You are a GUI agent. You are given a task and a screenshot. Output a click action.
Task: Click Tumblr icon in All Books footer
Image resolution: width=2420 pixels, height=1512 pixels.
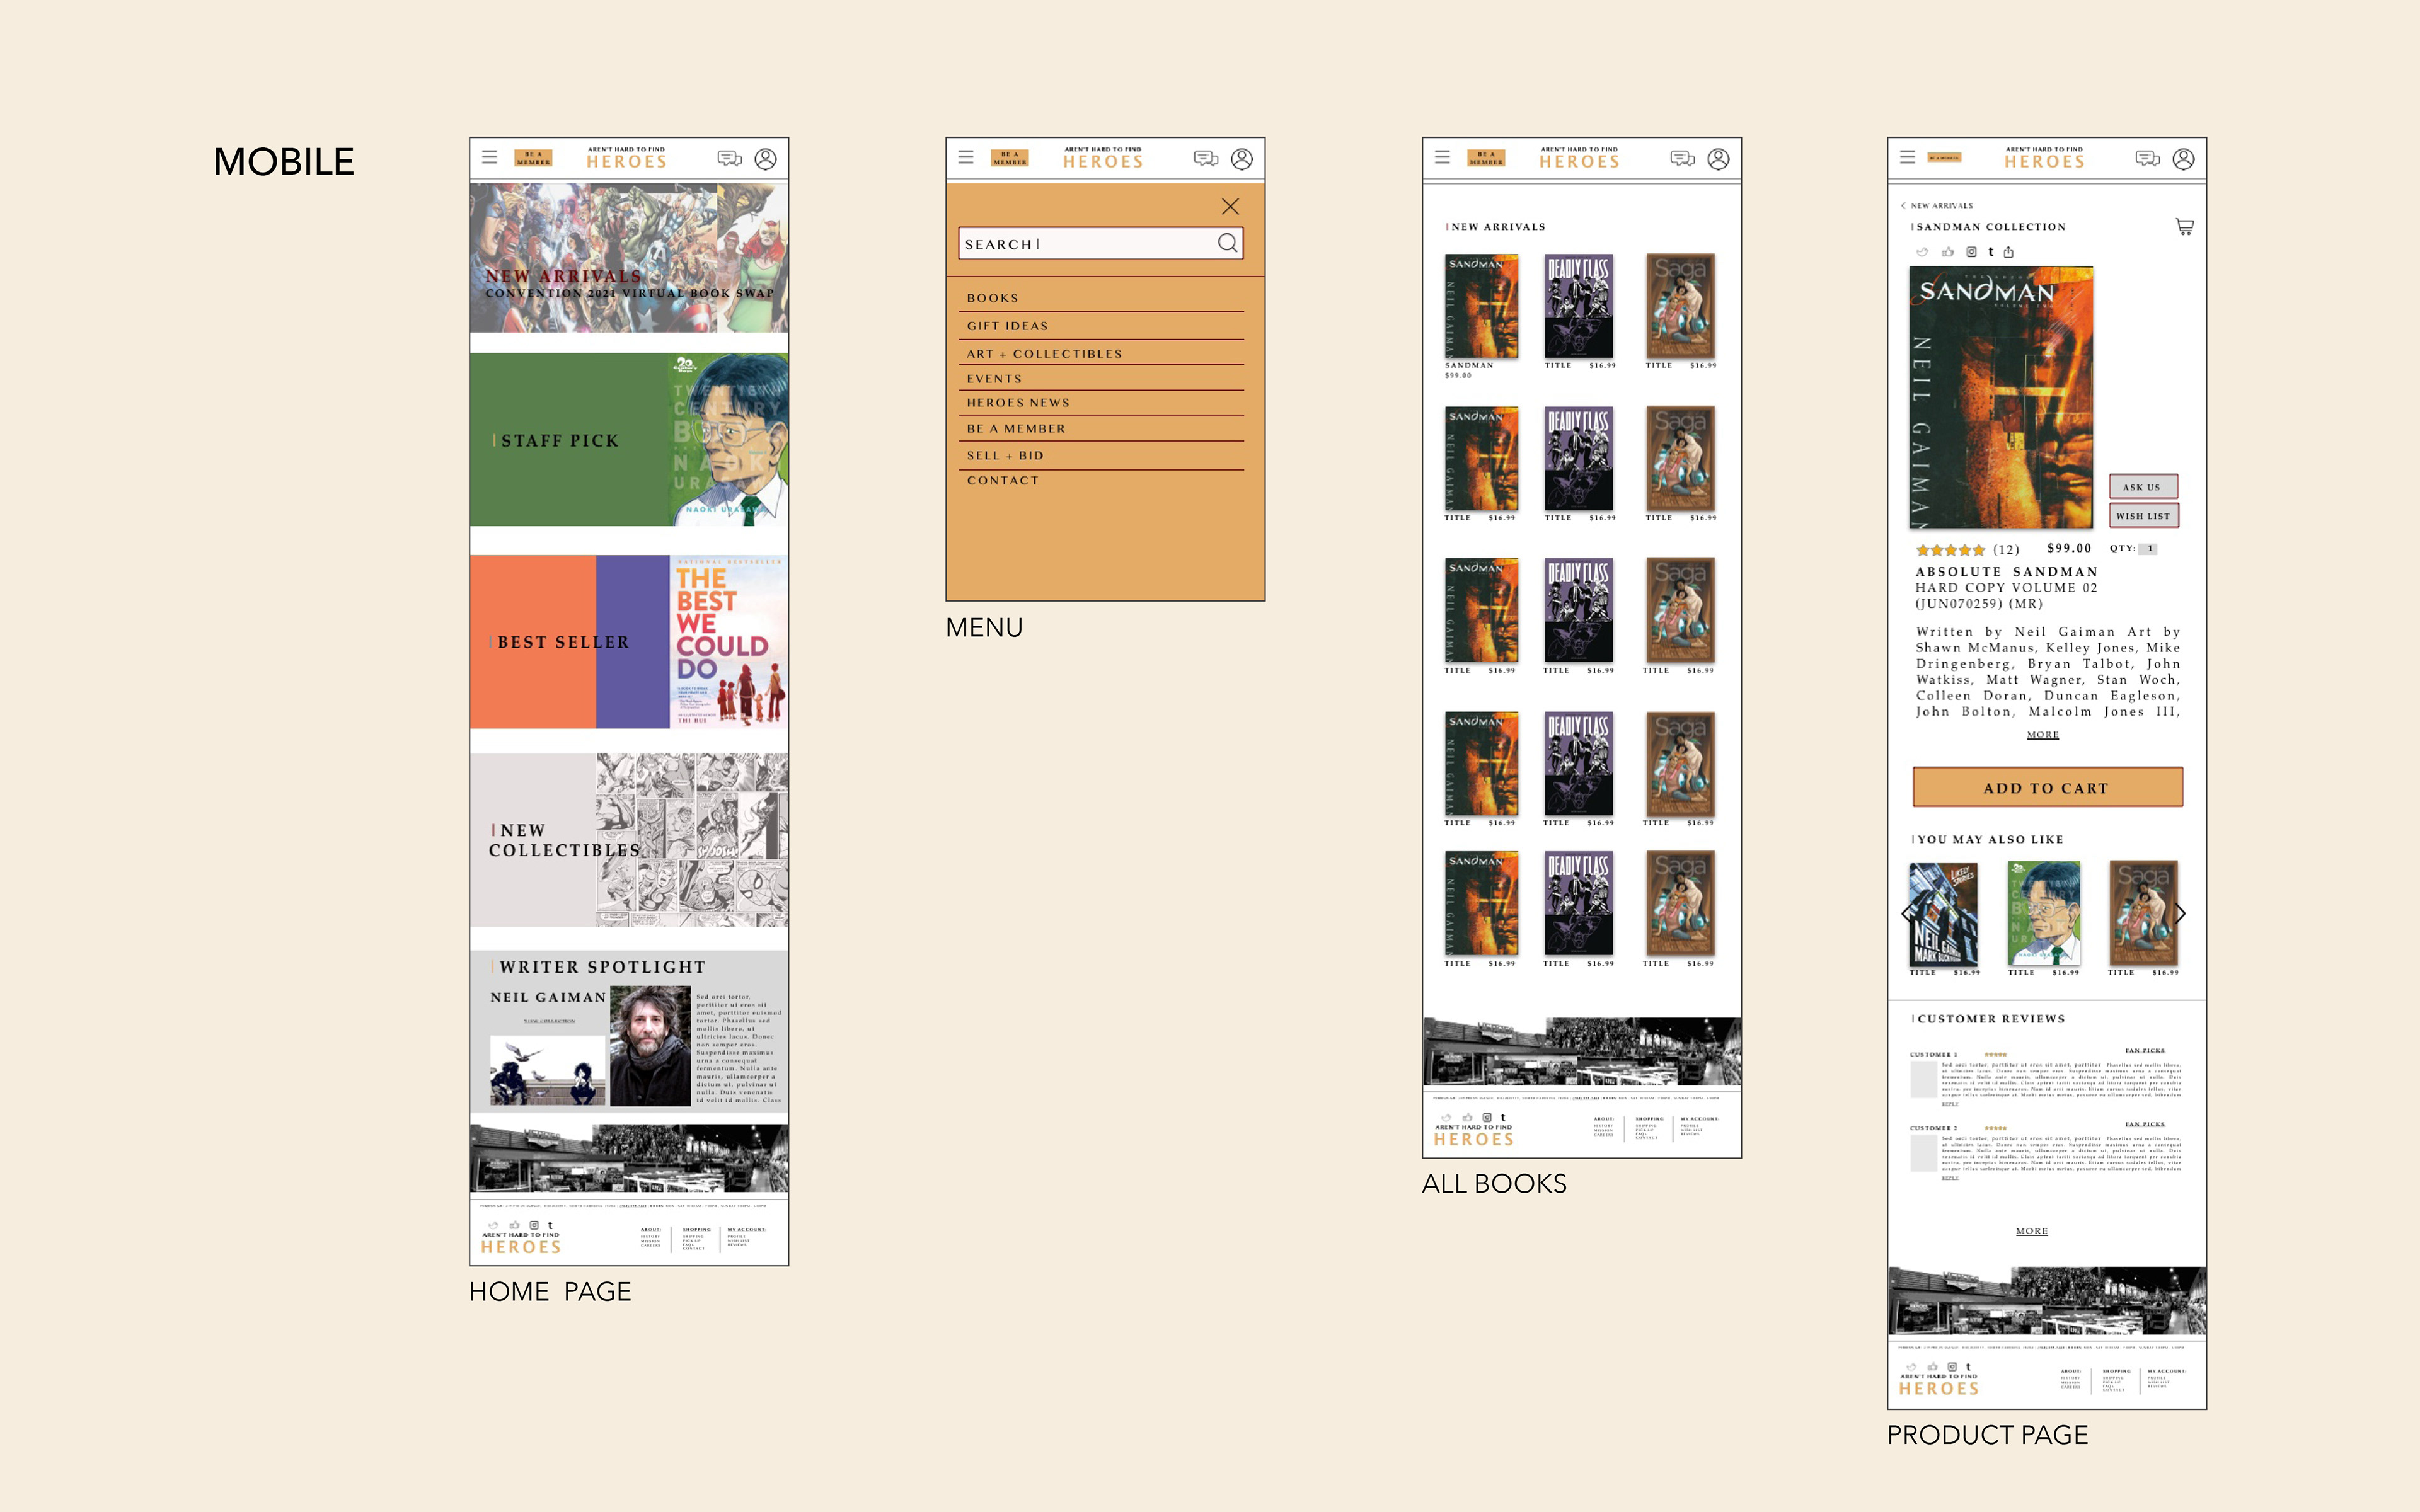[1503, 1118]
